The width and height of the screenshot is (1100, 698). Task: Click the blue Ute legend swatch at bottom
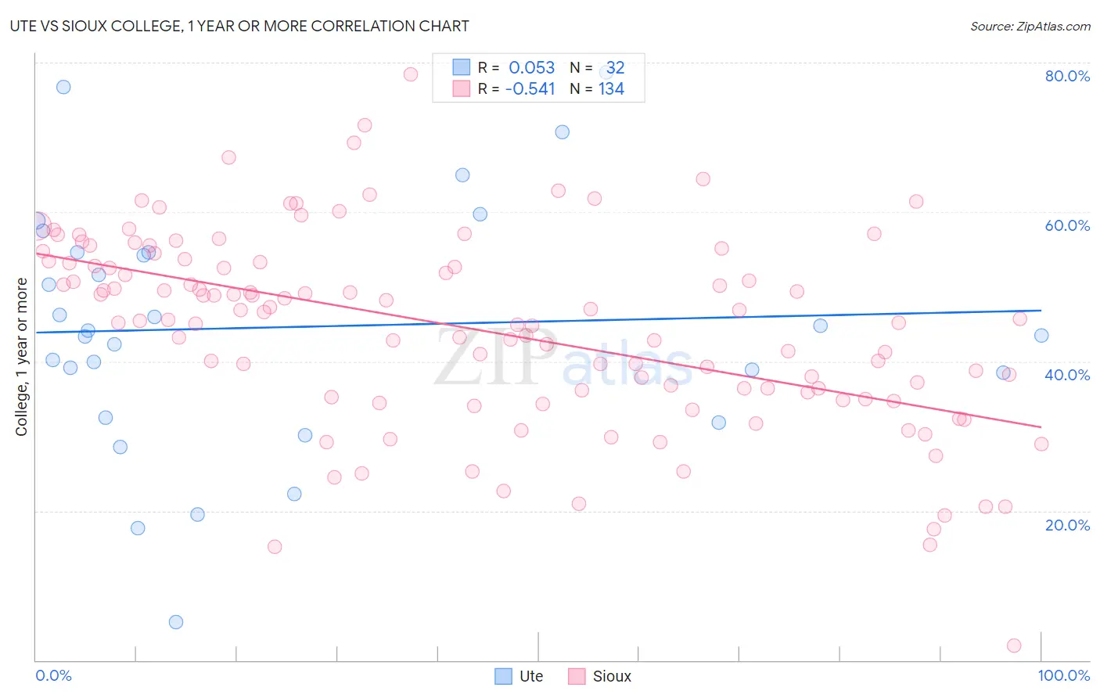click(504, 676)
